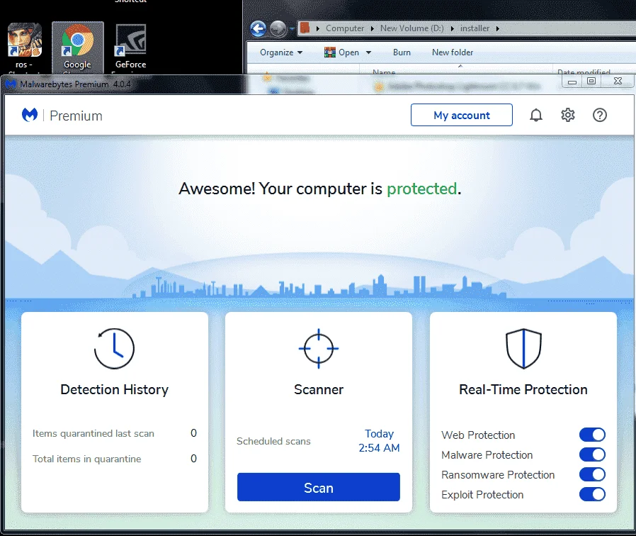Click the Malwarebytes title bar icon
The image size is (636, 536).
point(11,84)
